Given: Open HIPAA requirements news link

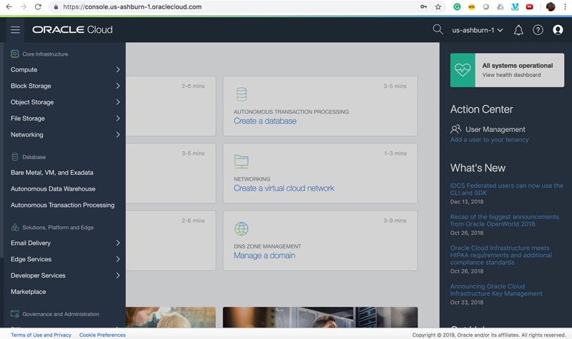Looking at the screenshot, I should point(501,255).
